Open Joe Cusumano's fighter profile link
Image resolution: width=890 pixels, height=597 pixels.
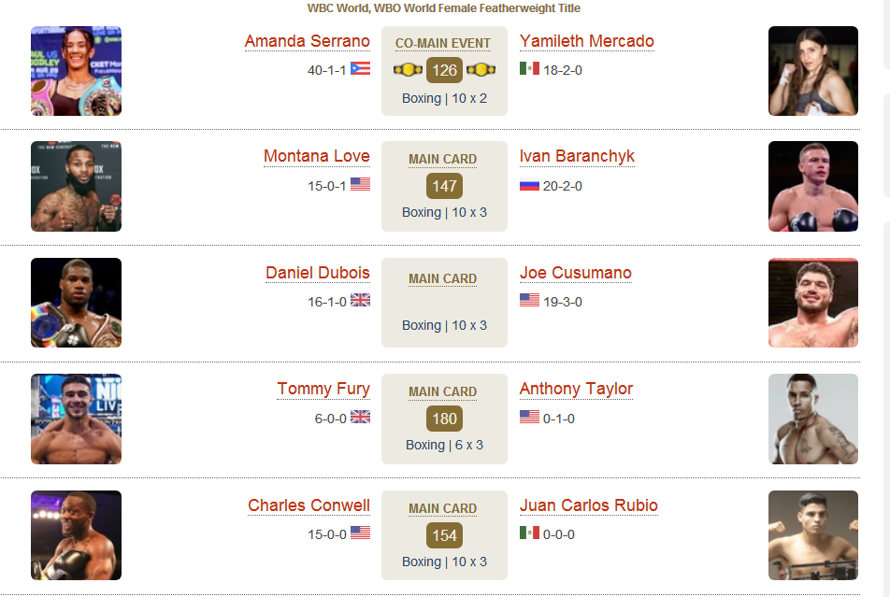[x=576, y=273]
